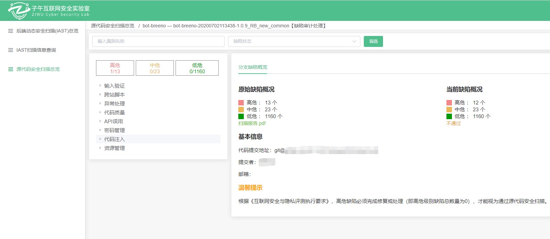Select the 分支缺陷概览 tab
The width and height of the screenshot is (550, 239).
point(253,67)
